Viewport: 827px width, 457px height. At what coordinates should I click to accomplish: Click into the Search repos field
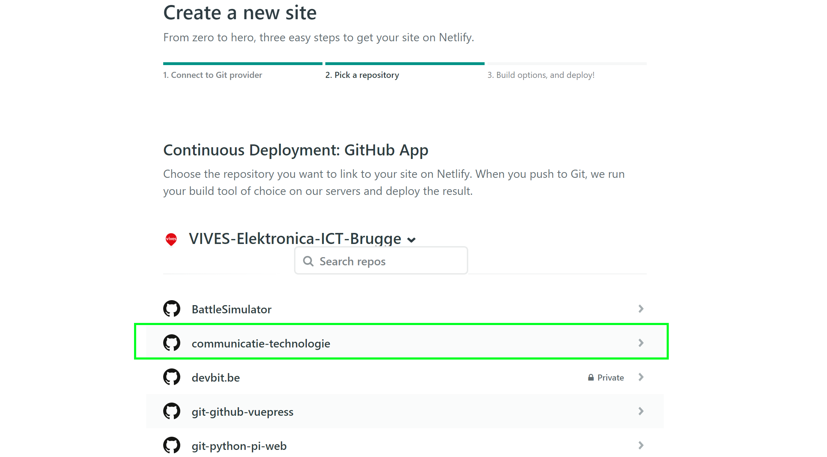pyautogui.click(x=381, y=261)
